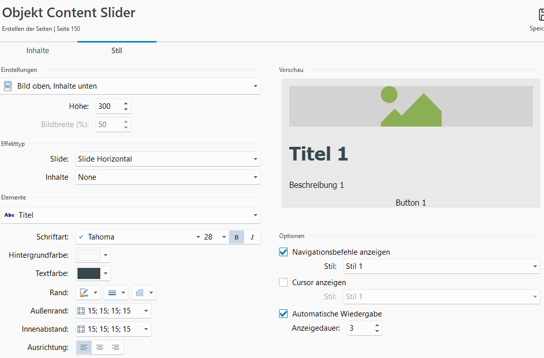Disable Navigationsbefehle anzeigen checkbox

click(284, 252)
